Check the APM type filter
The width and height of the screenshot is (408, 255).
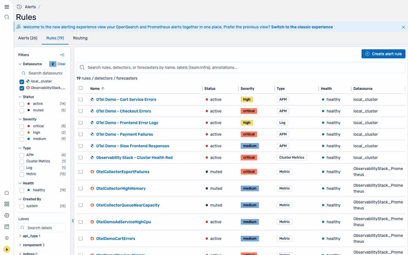point(22,155)
